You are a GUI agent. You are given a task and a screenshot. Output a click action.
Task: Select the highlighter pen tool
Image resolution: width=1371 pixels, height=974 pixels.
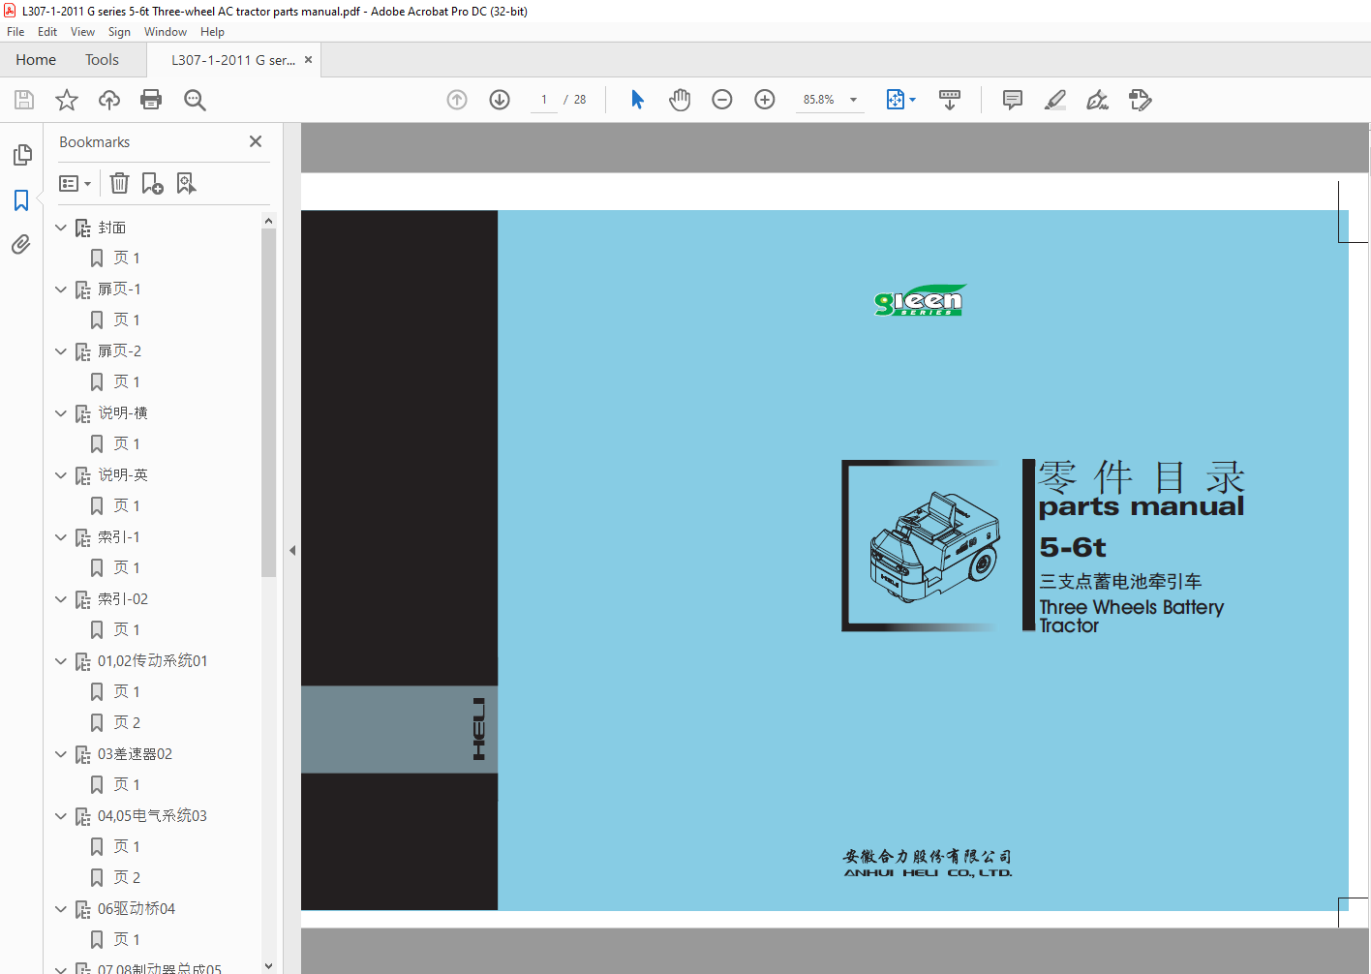click(1055, 100)
